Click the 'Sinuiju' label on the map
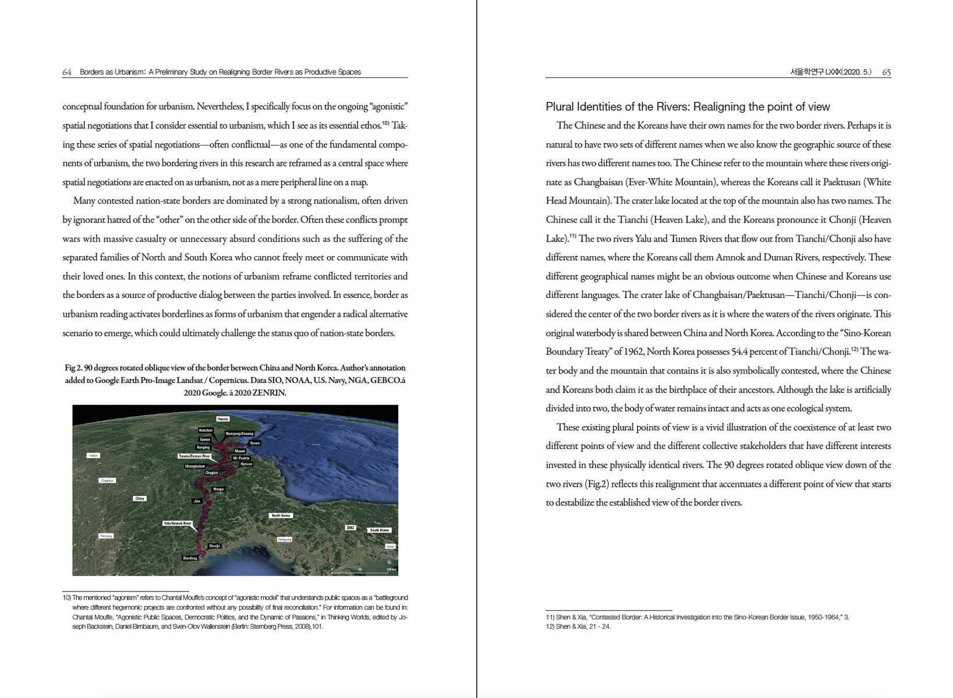Viewport: 953px width, 698px height. pyautogui.click(x=215, y=545)
